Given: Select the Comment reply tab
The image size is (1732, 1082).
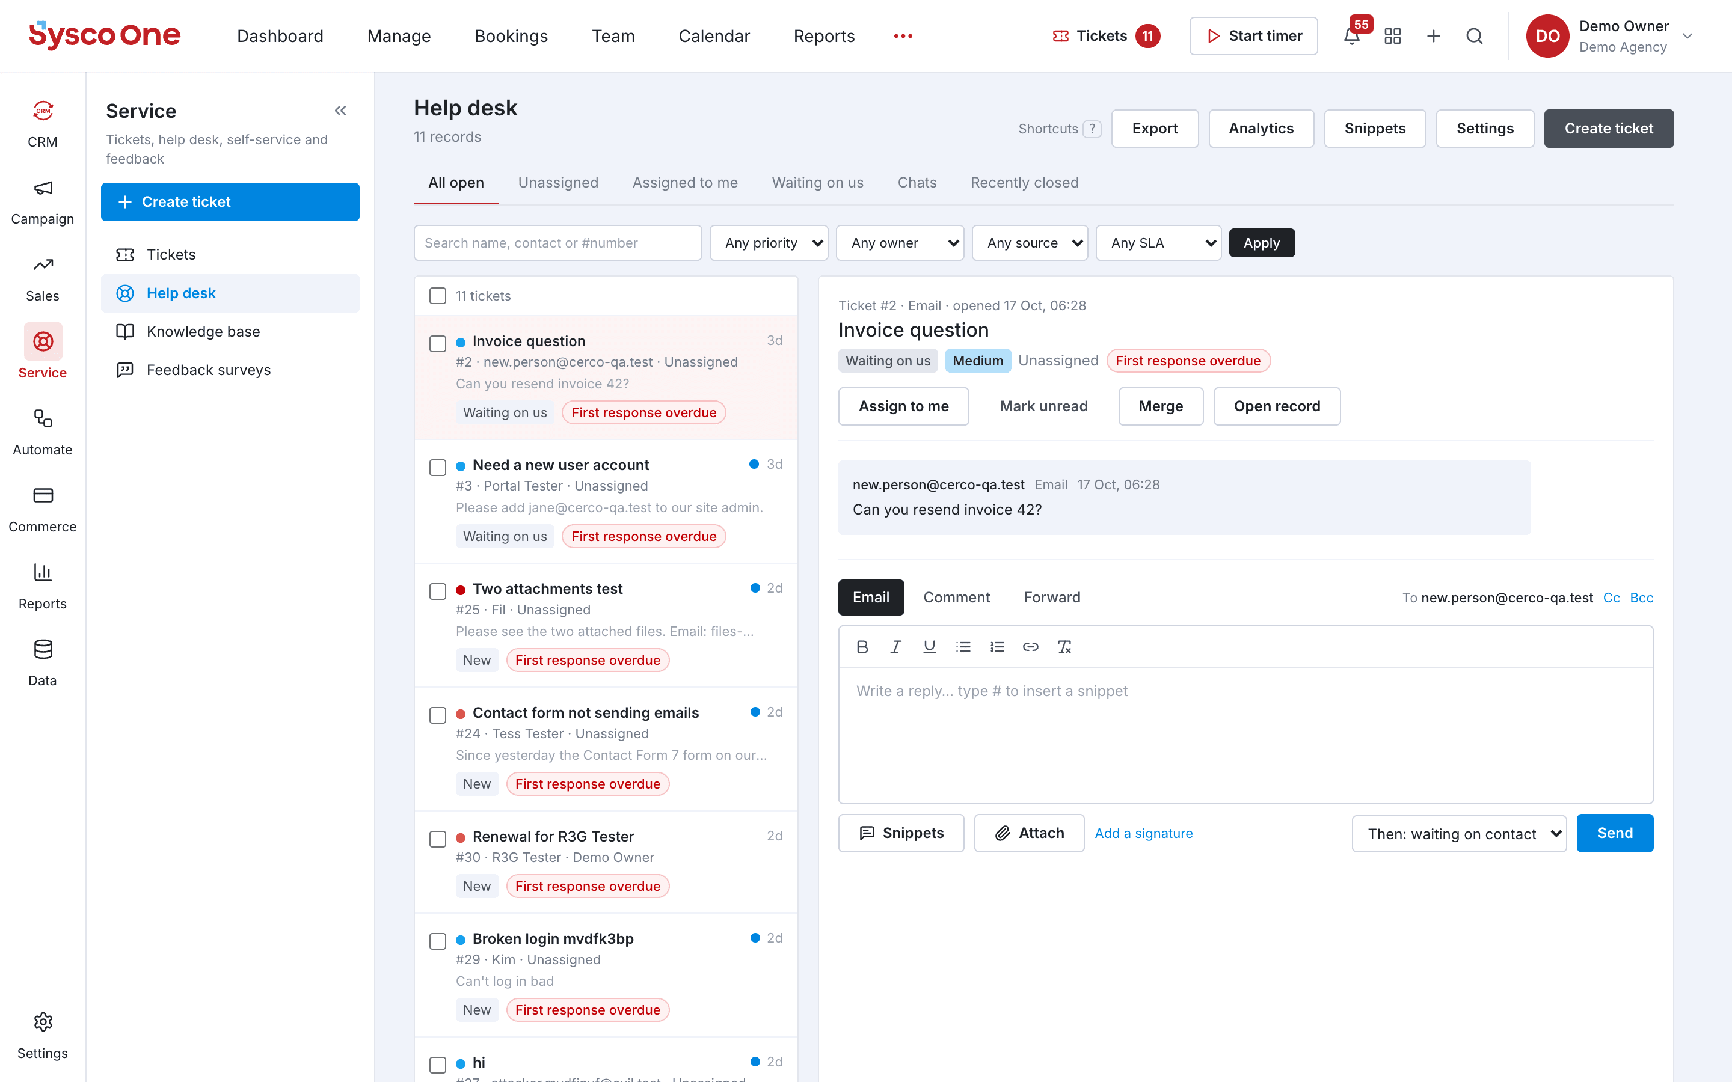Looking at the screenshot, I should (956, 598).
